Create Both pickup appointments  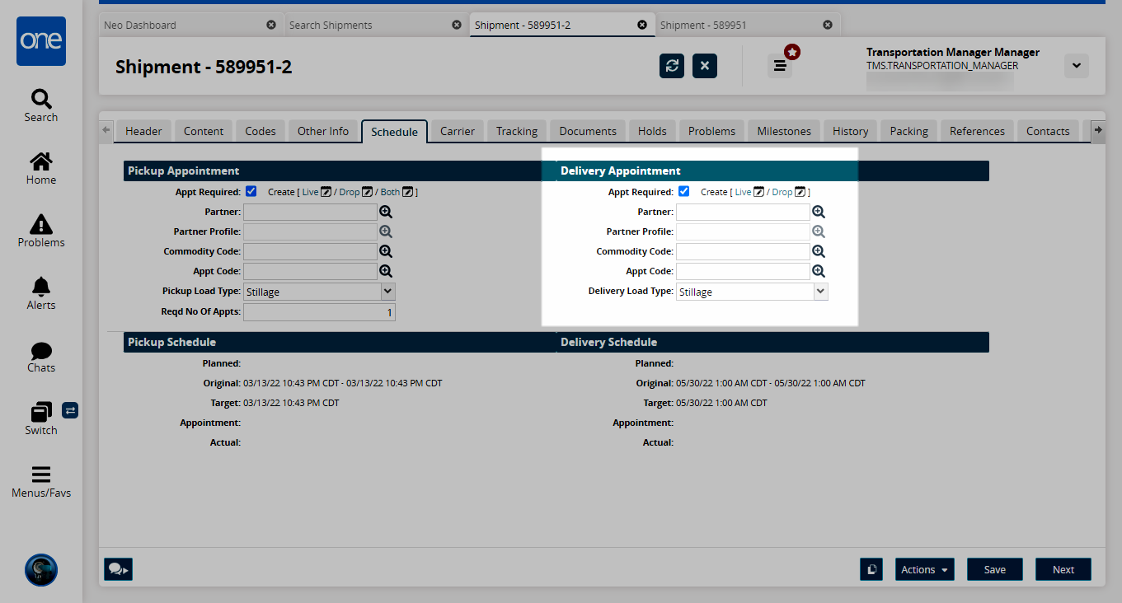(396, 192)
